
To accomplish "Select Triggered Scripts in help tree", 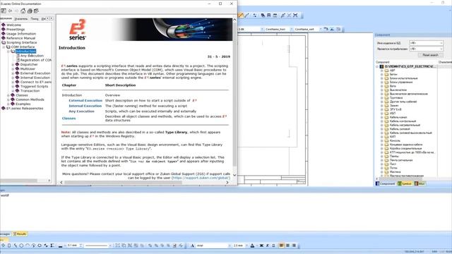I will (x=34, y=86).
